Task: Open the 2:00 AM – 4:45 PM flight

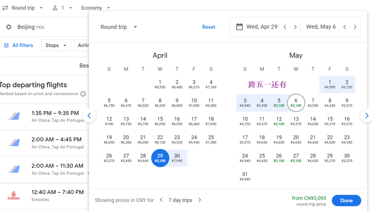Action: pos(44,143)
